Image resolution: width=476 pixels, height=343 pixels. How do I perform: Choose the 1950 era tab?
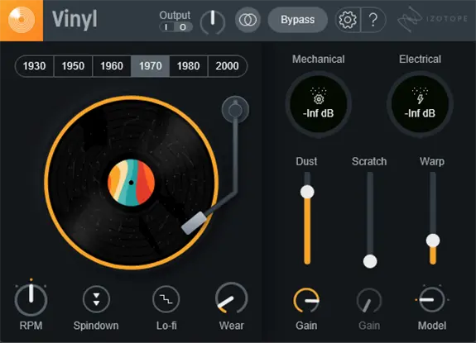[x=73, y=66]
